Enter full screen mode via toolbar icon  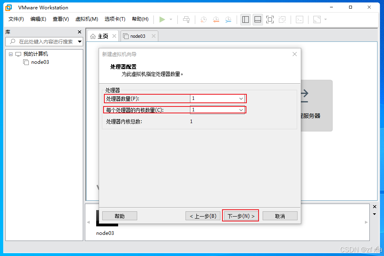[270, 20]
